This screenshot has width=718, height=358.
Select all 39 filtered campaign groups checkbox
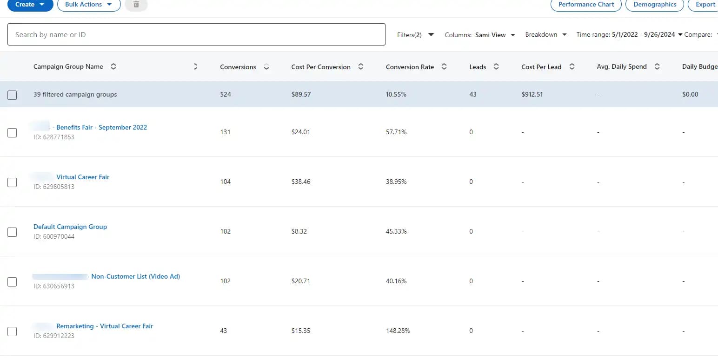tap(12, 95)
